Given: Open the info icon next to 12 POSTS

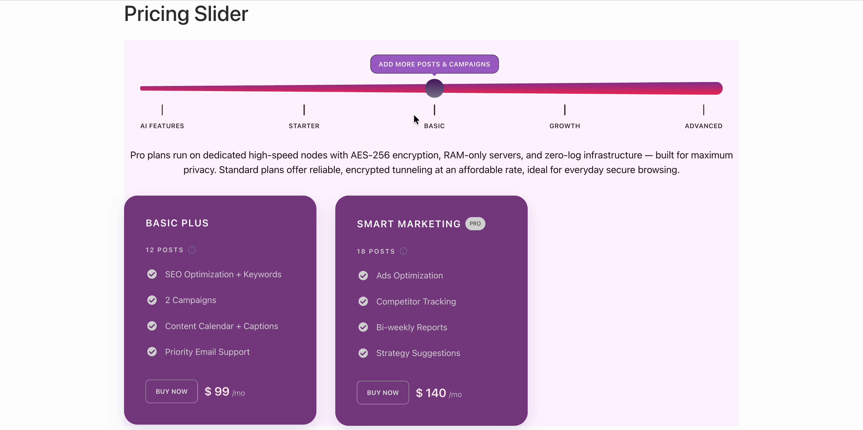Looking at the screenshot, I should (192, 250).
